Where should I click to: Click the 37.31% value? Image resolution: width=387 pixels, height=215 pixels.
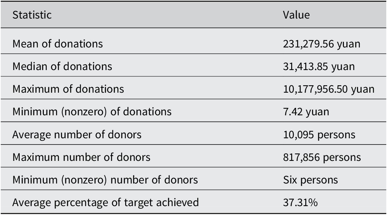pyautogui.click(x=300, y=203)
